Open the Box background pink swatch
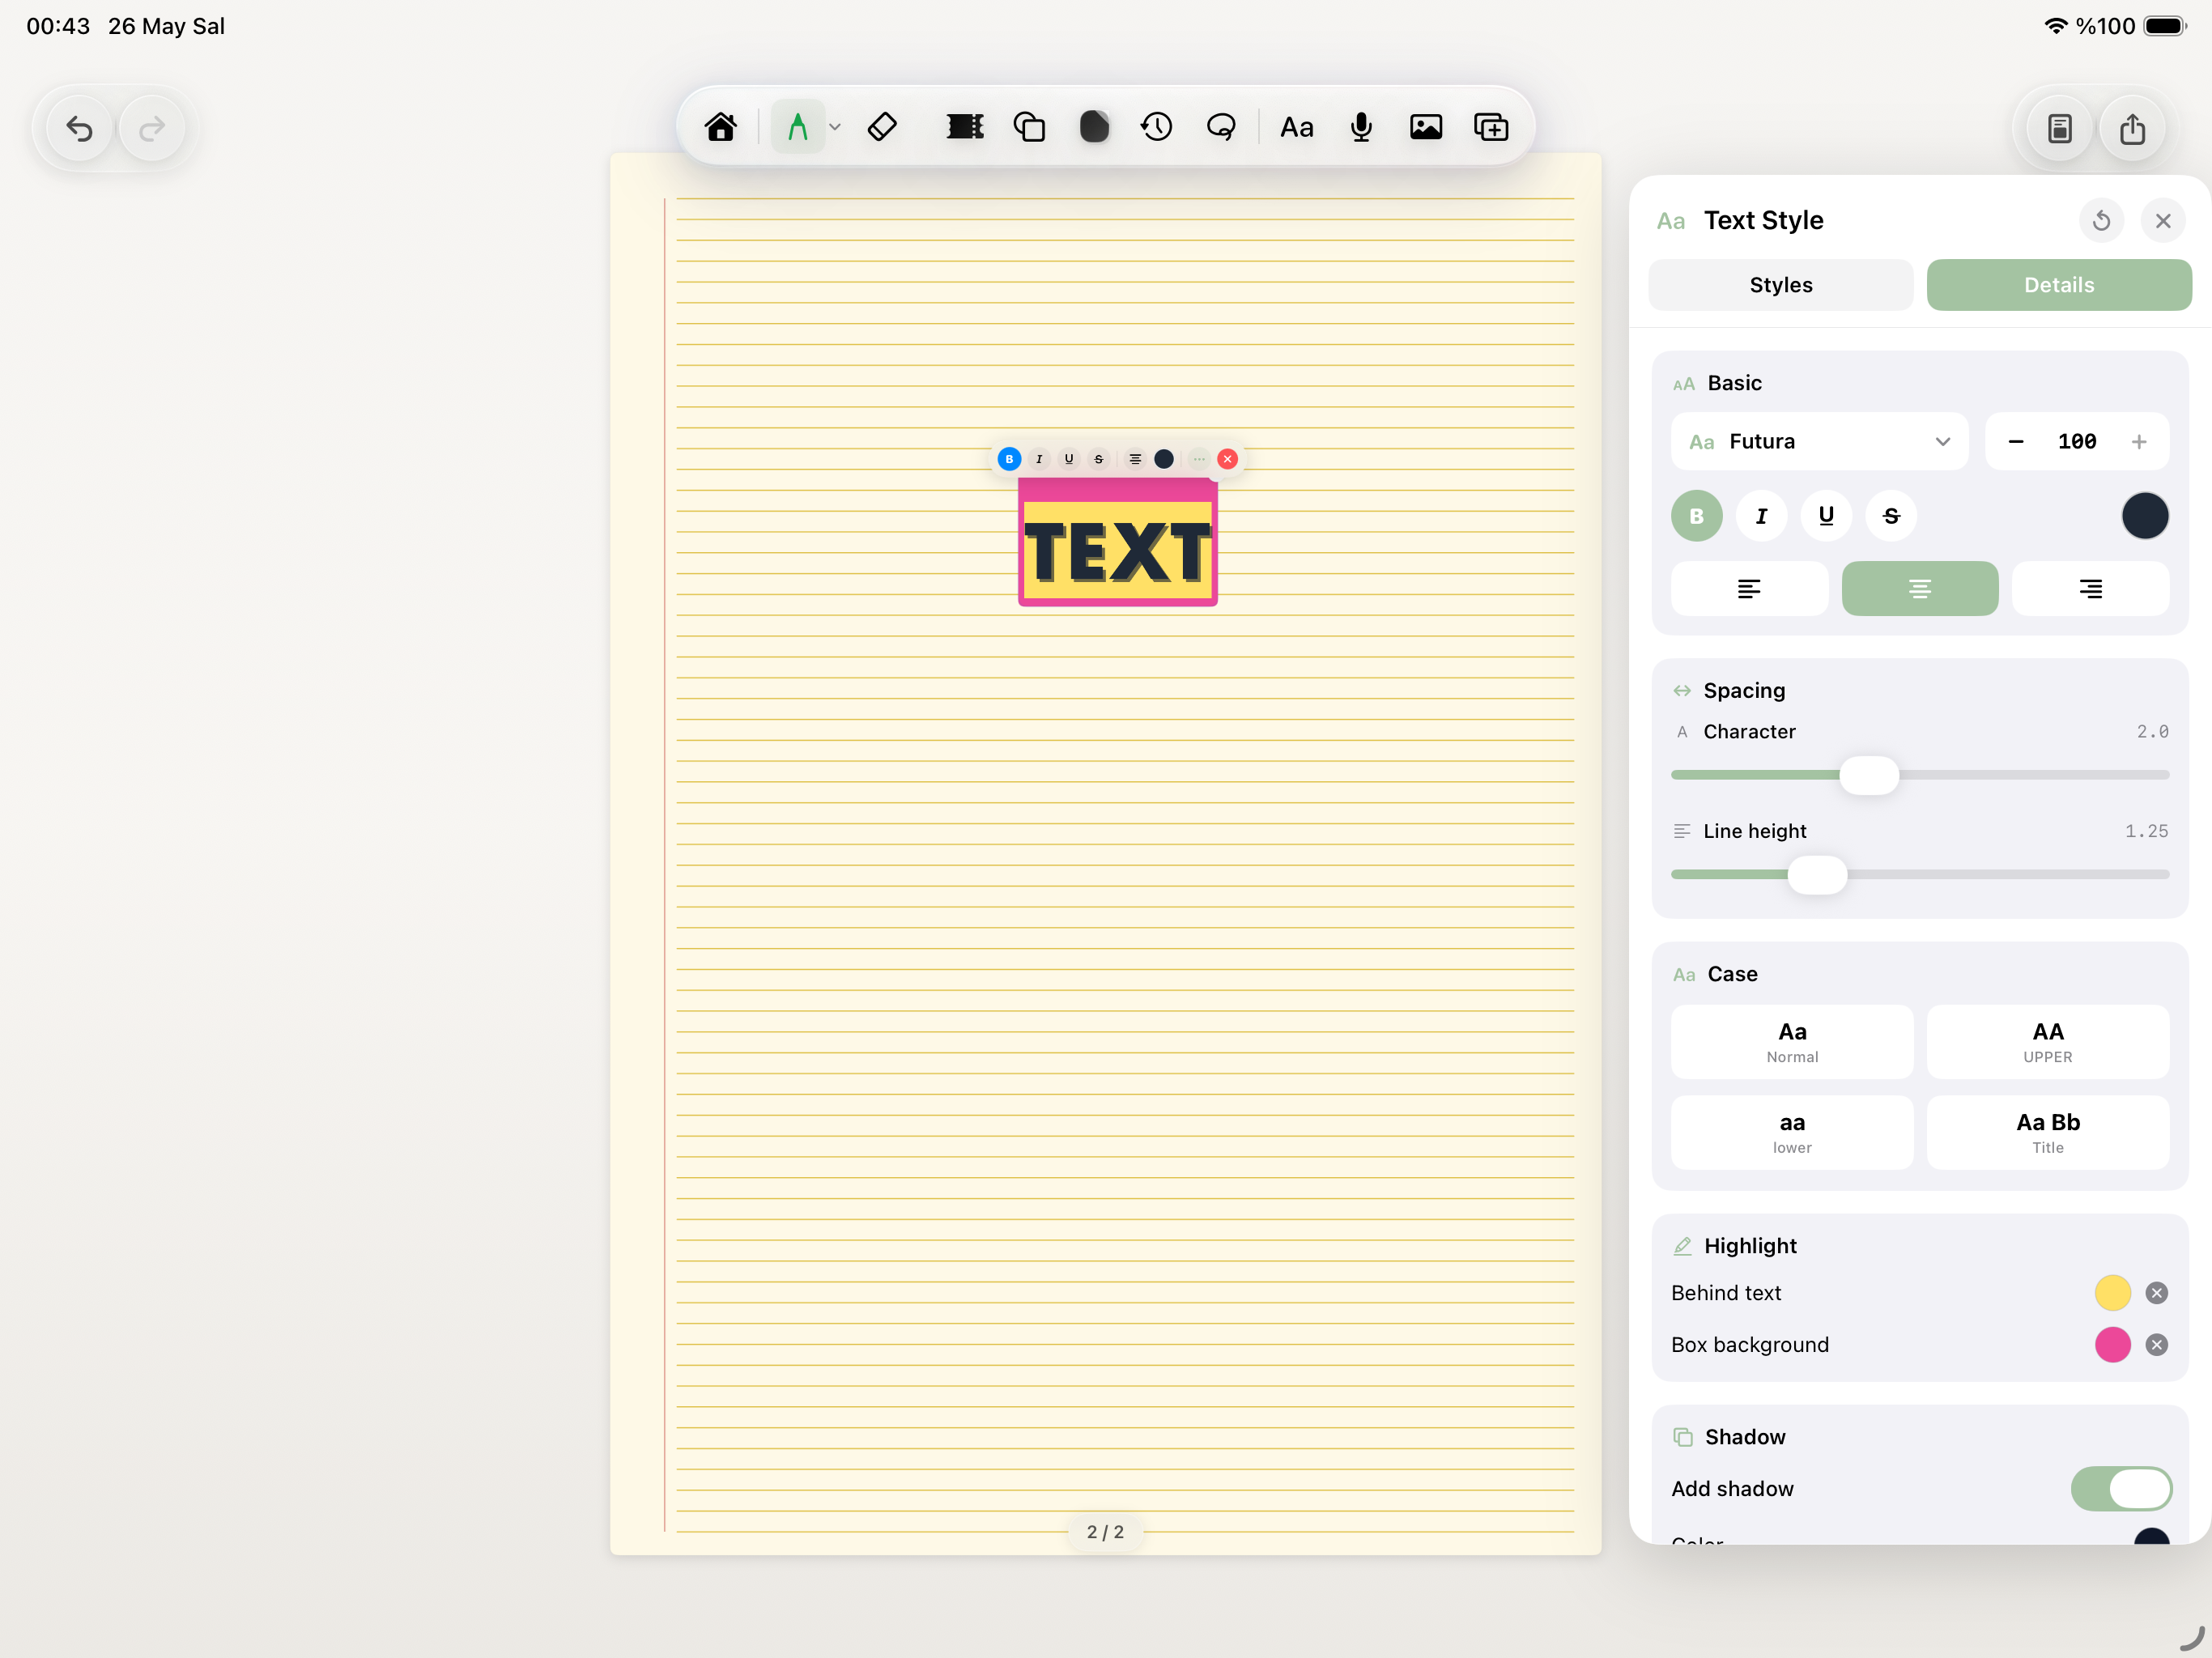The image size is (2212, 1658). [x=2113, y=1345]
